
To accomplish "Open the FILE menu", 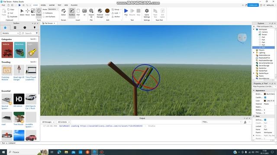I will pos(3,5).
